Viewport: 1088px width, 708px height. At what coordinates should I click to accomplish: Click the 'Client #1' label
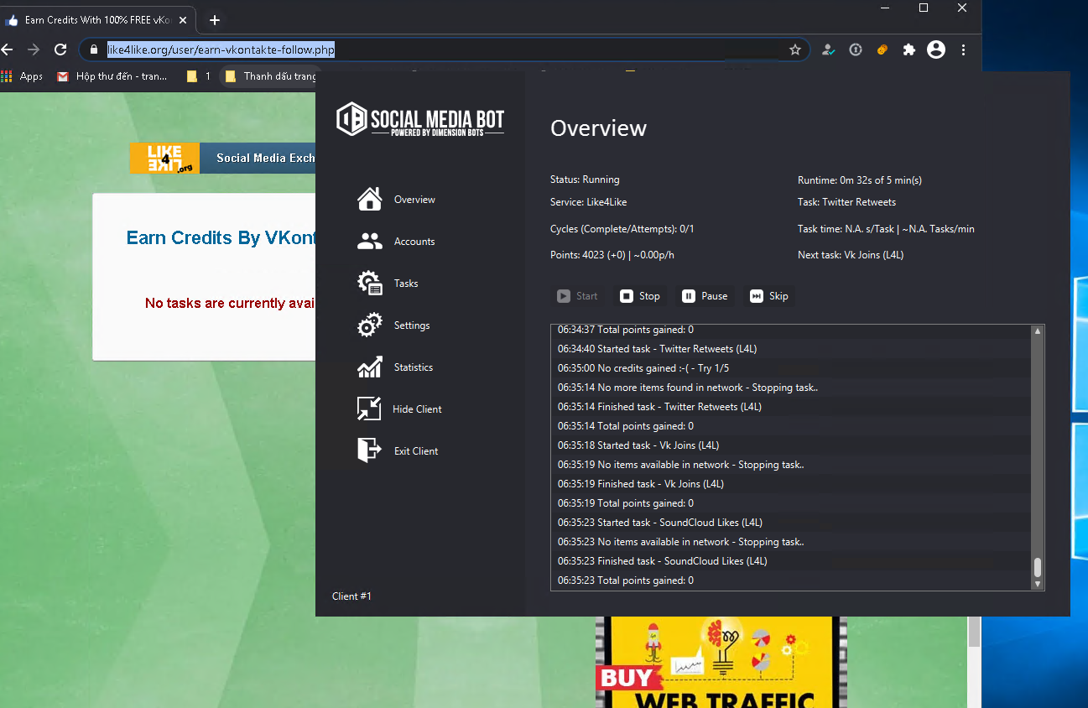point(351,596)
